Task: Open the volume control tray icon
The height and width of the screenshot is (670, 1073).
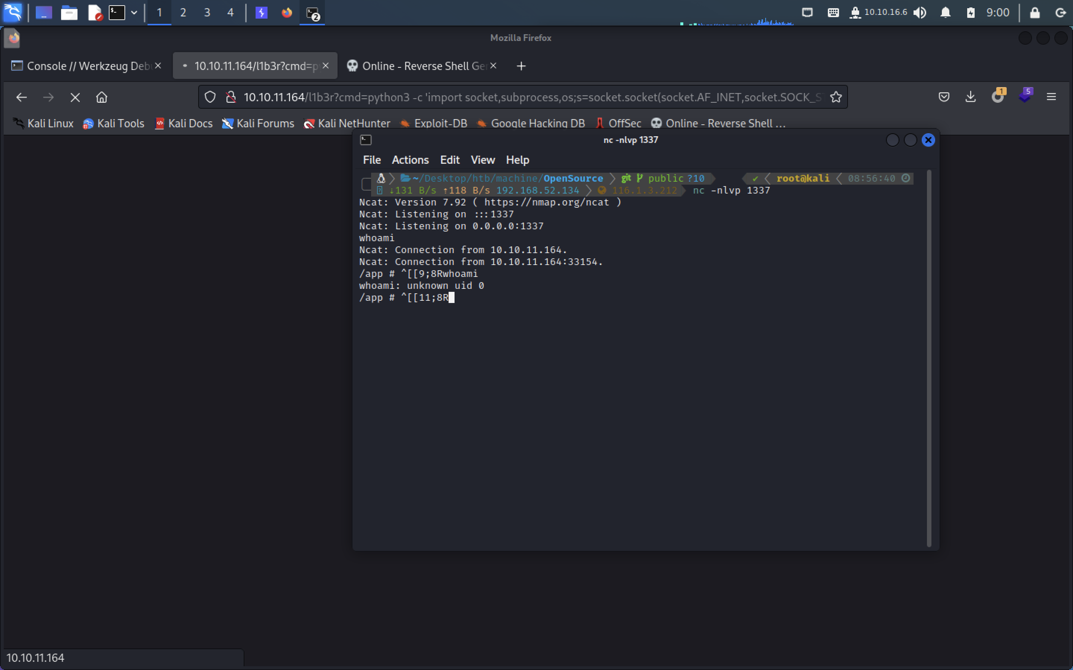Action: 920,12
